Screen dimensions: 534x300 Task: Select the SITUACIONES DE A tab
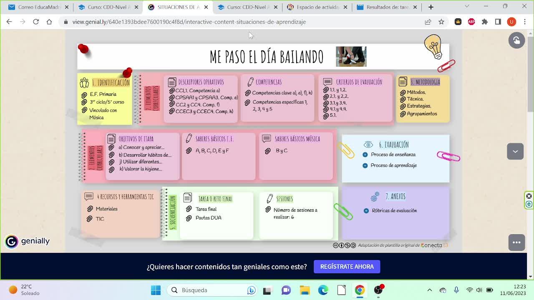tap(177, 7)
